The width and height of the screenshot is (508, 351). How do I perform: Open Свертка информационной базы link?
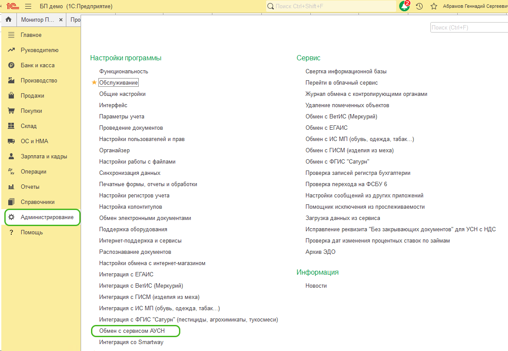click(x=346, y=71)
